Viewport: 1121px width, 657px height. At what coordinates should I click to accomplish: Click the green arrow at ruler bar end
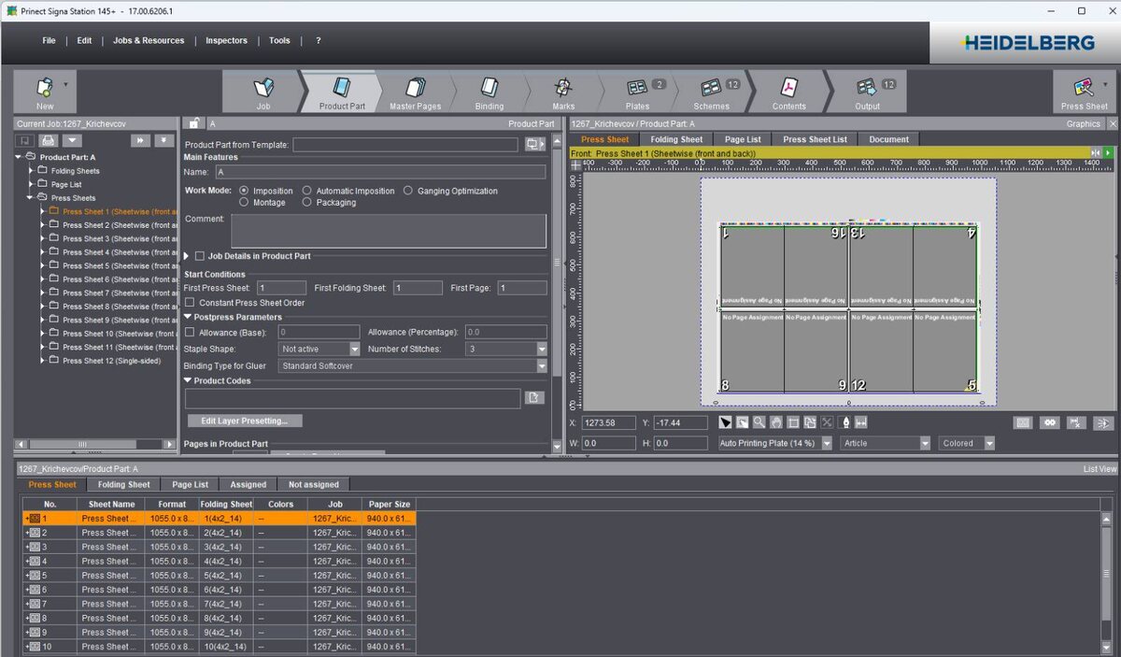pos(1109,152)
